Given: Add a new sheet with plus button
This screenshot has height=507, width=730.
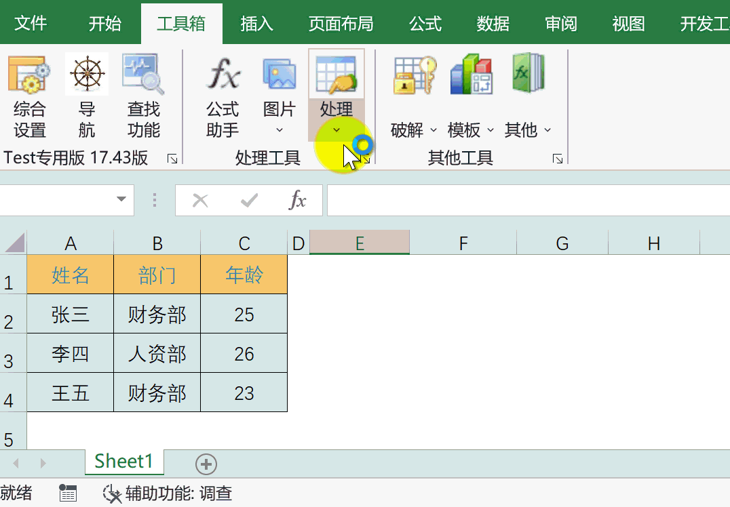Looking at the screenshot, I should pos(206,464).
